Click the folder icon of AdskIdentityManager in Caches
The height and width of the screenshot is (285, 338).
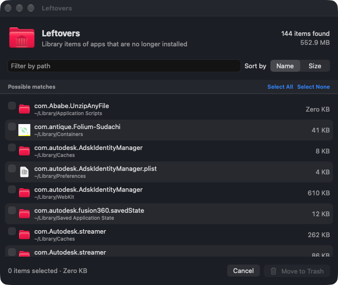point(24,151)
